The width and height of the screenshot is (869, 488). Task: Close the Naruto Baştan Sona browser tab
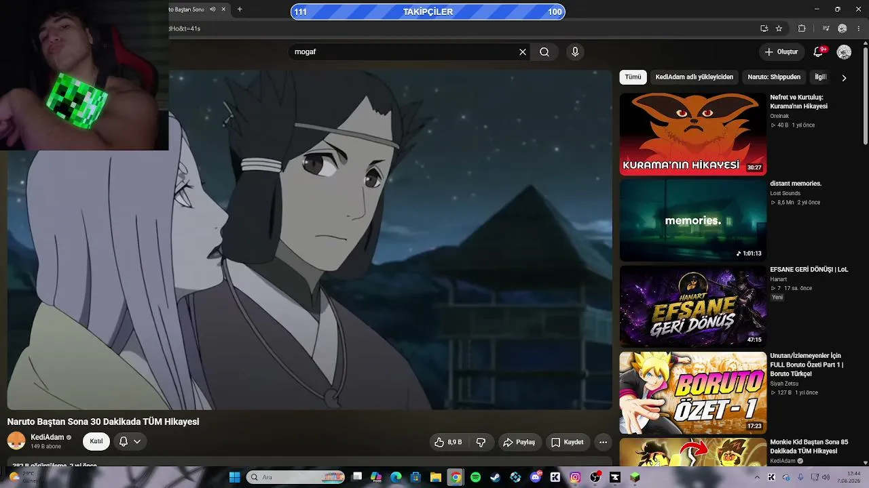pos(223,9)
